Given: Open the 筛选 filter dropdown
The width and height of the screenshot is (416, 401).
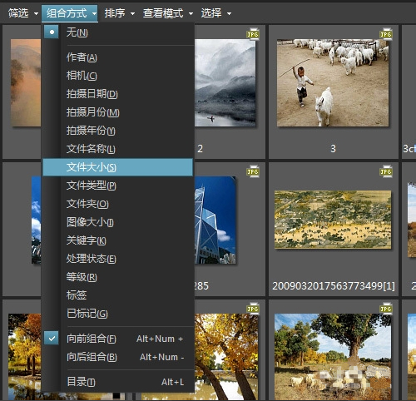Looking at the screenshot, I should pos(22,13).
